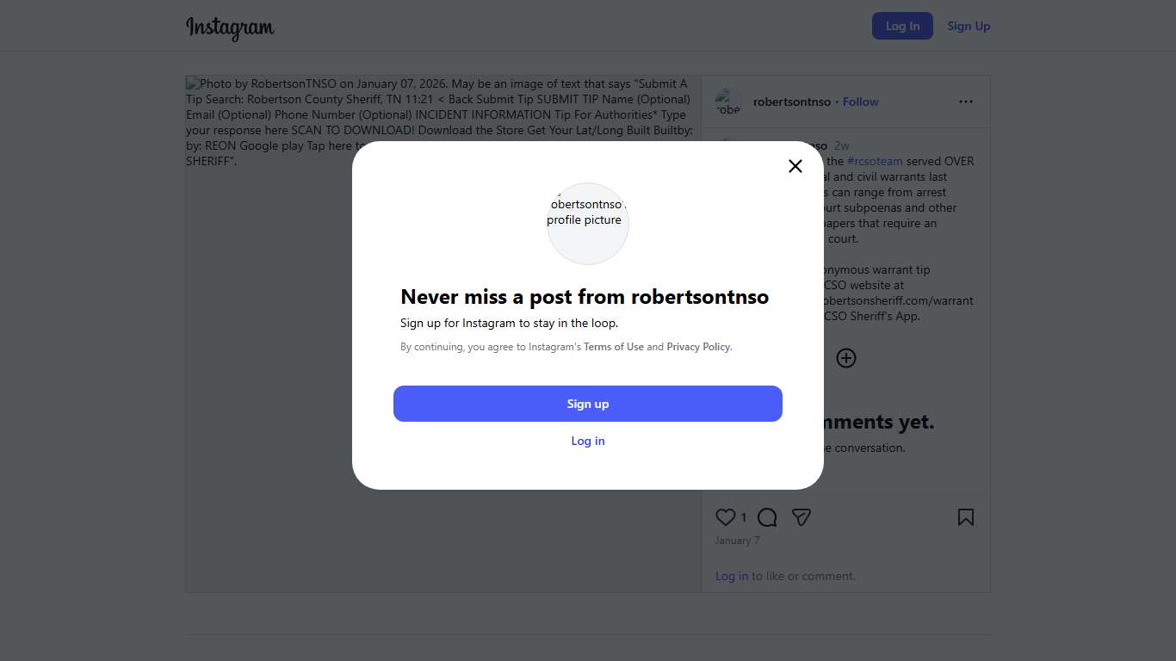Screen dimensions: 1176x661
Task: Click the Instagram logo
Action: pyautogui.click(x=230, y=27)
